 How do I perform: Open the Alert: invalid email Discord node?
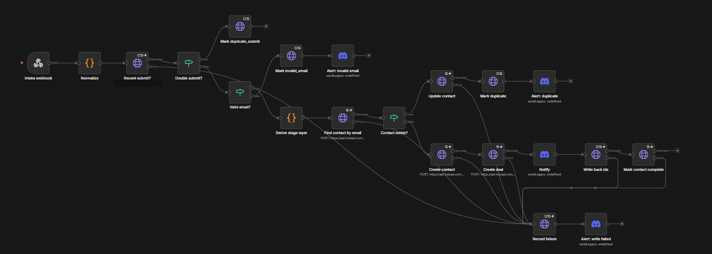343,56
